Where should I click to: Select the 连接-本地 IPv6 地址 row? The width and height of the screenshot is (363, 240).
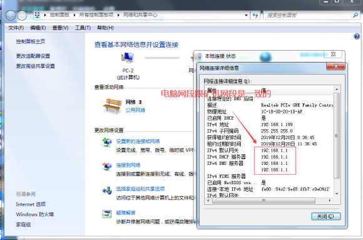[270, 189]
